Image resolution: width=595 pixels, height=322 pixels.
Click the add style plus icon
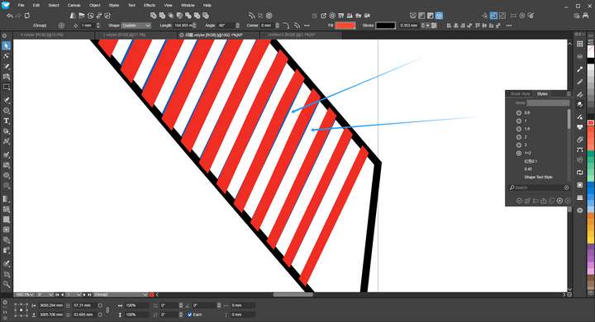(x=559, y=201)
